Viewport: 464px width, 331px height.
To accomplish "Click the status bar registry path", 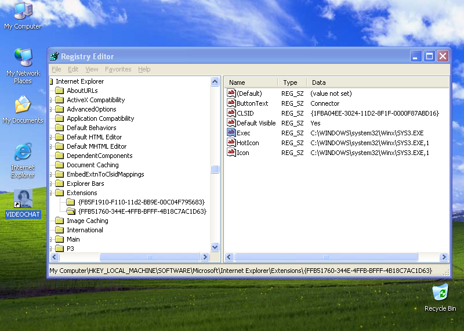I will coord(241,271).
